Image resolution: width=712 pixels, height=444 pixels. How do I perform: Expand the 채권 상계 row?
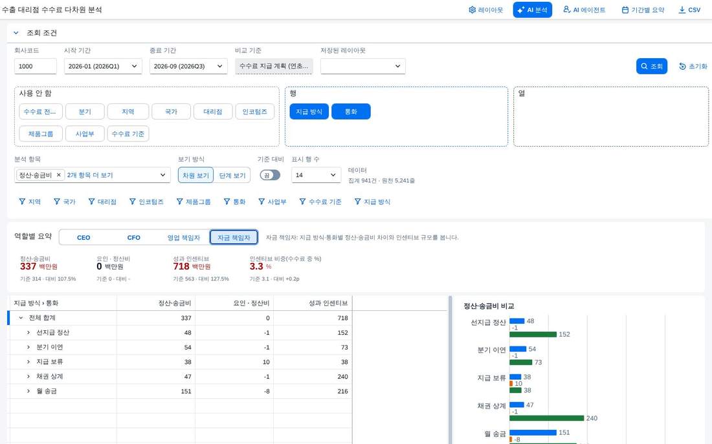(28, 376)
